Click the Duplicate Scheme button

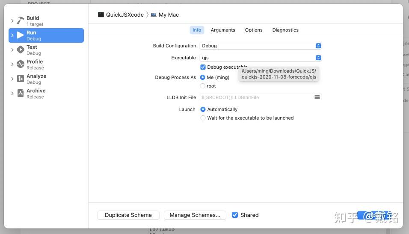point(128,215)
